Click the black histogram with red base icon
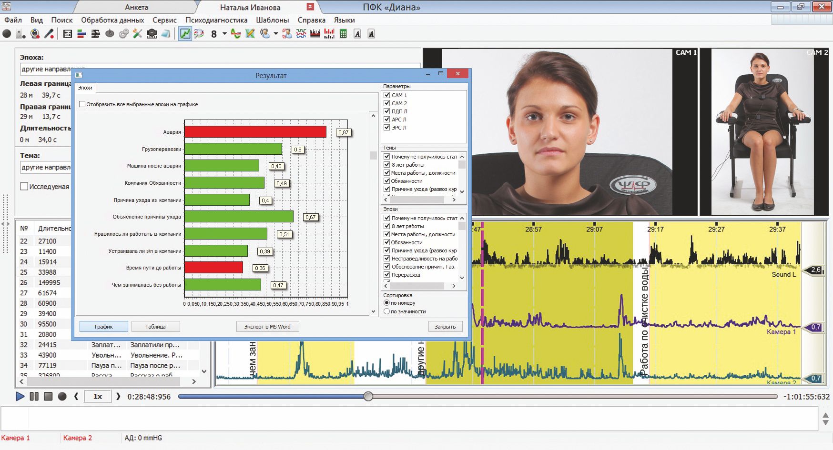This screenshot has height=450, width=833. click(x=315, y=34)
